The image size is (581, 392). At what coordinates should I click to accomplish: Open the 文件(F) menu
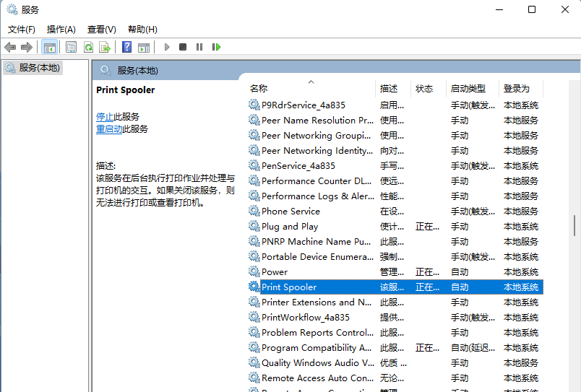point(22,30)
